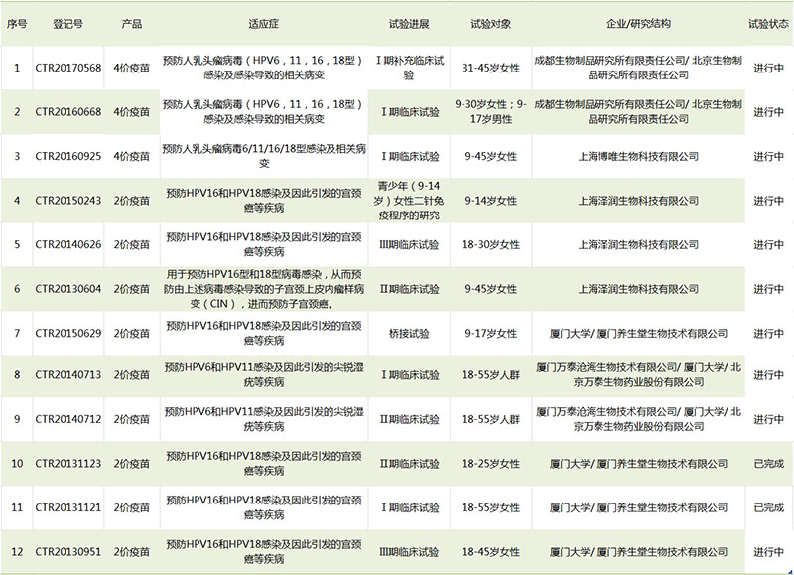Click 2价疫苗 in row 7
The image size is (794, 575).
click(x=132, y=334)
